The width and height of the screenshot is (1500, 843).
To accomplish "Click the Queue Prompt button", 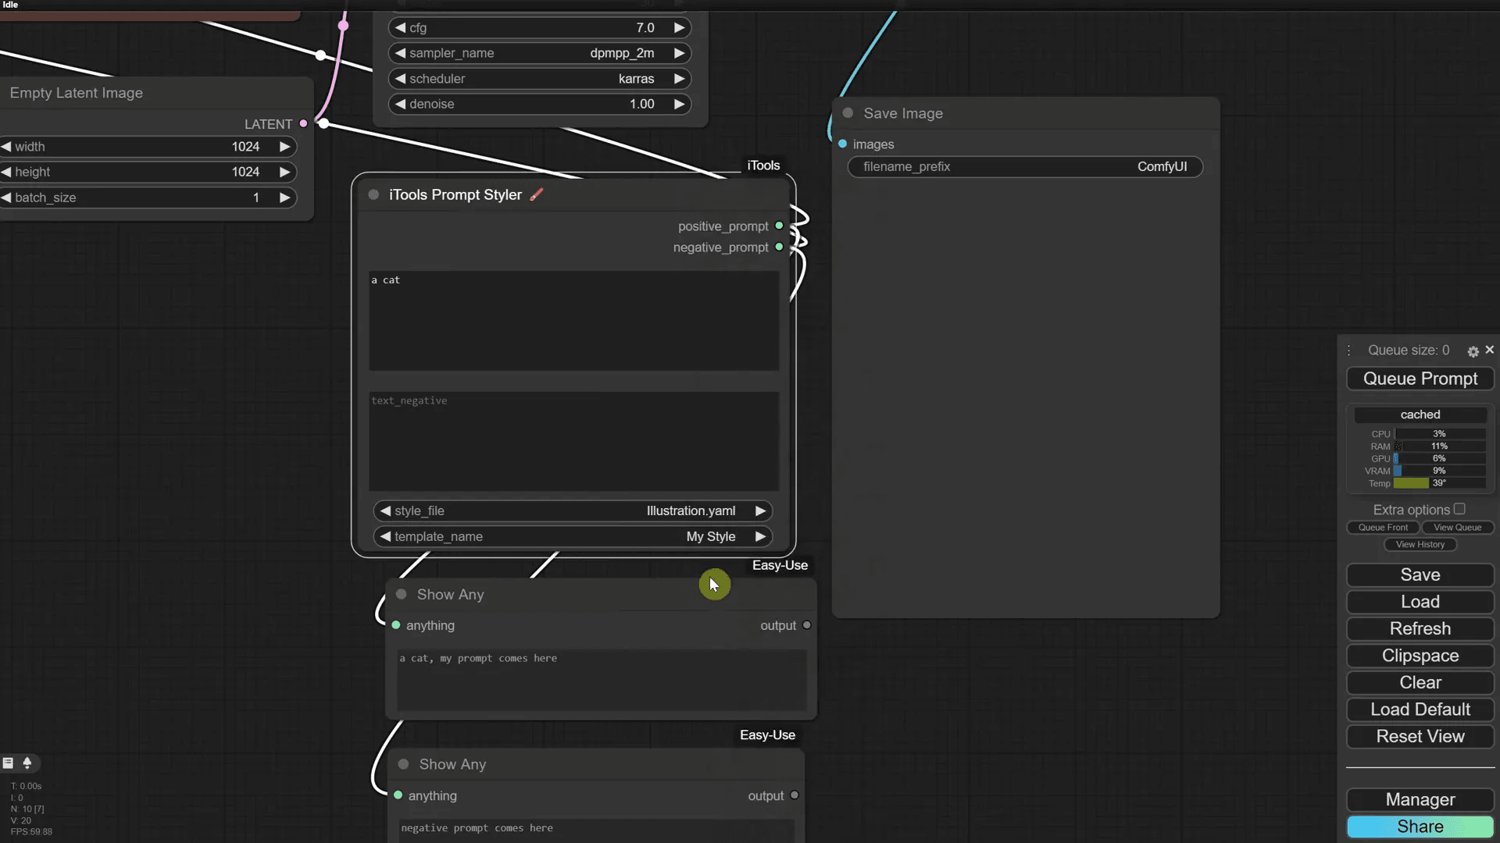I will (1420, 379).
